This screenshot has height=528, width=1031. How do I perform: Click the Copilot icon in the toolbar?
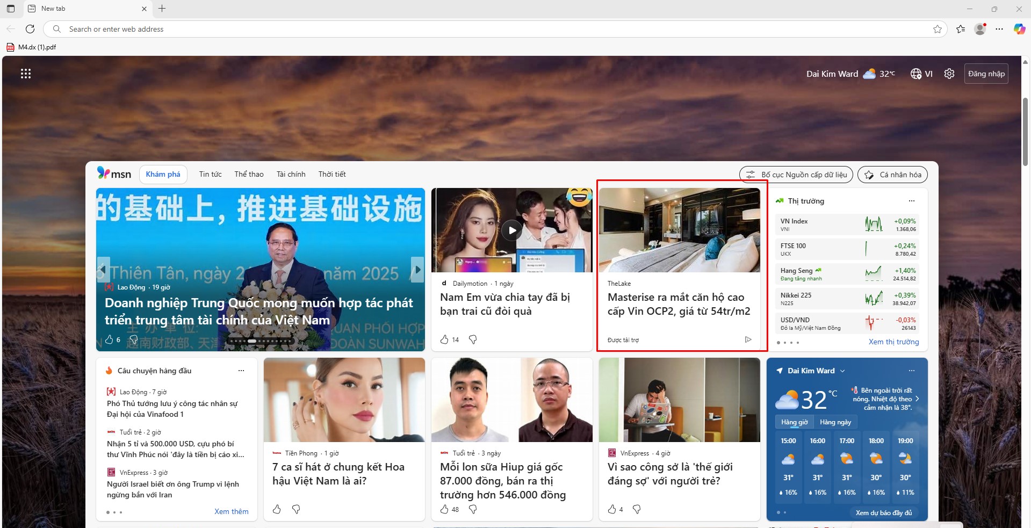click(1019, 29)
